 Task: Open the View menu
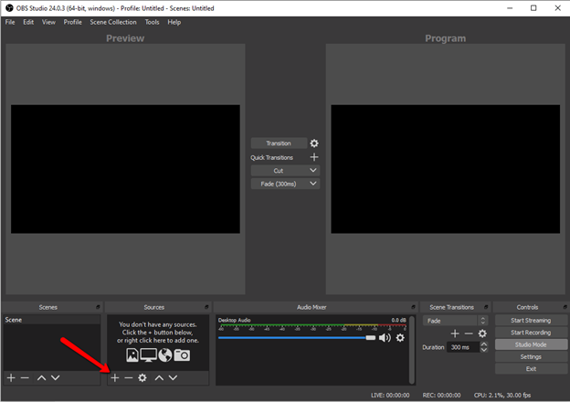48,22
